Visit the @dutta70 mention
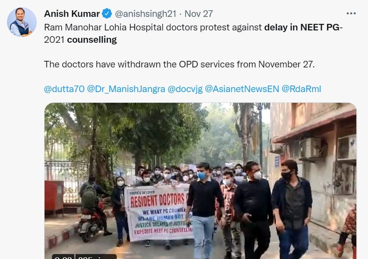Image resolution: width=370 pixels, height=259 pixels. [64, 89]
